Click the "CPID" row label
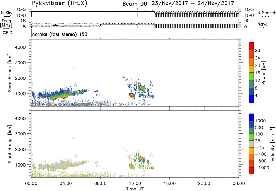 coord(8,33)
